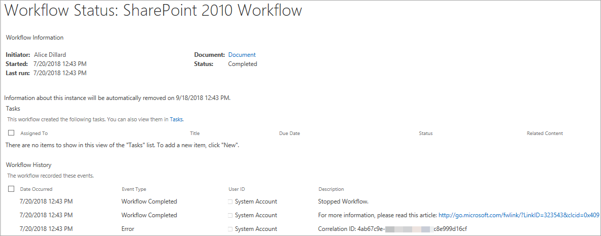Sort history by User ID column
Image resolution: width=601 pixels, height=236 pixels.
click(x=237, y=189)
